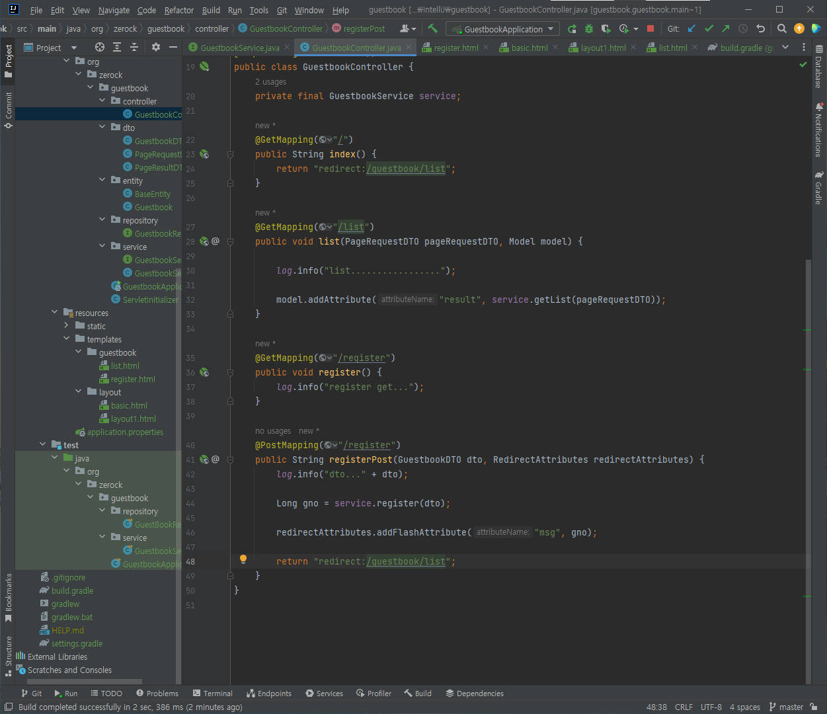Viewport: 827px width, 714px height.
Task: Close the GuestbookService.java tab
Action: point(287,47)
